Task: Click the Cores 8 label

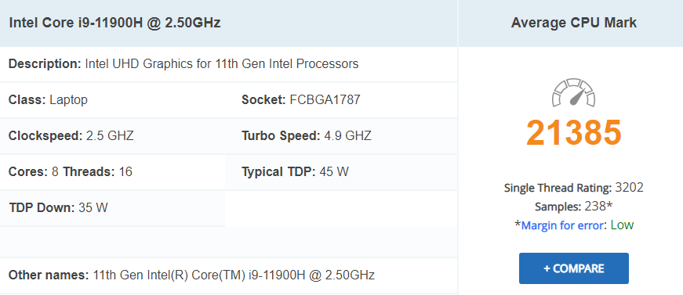Action: tap(34, 172)
